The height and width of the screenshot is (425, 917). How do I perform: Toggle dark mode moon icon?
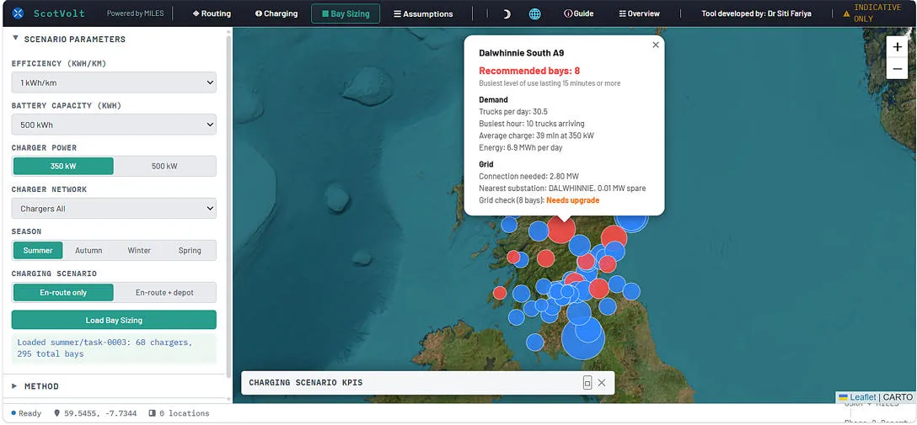coord(507,13)
